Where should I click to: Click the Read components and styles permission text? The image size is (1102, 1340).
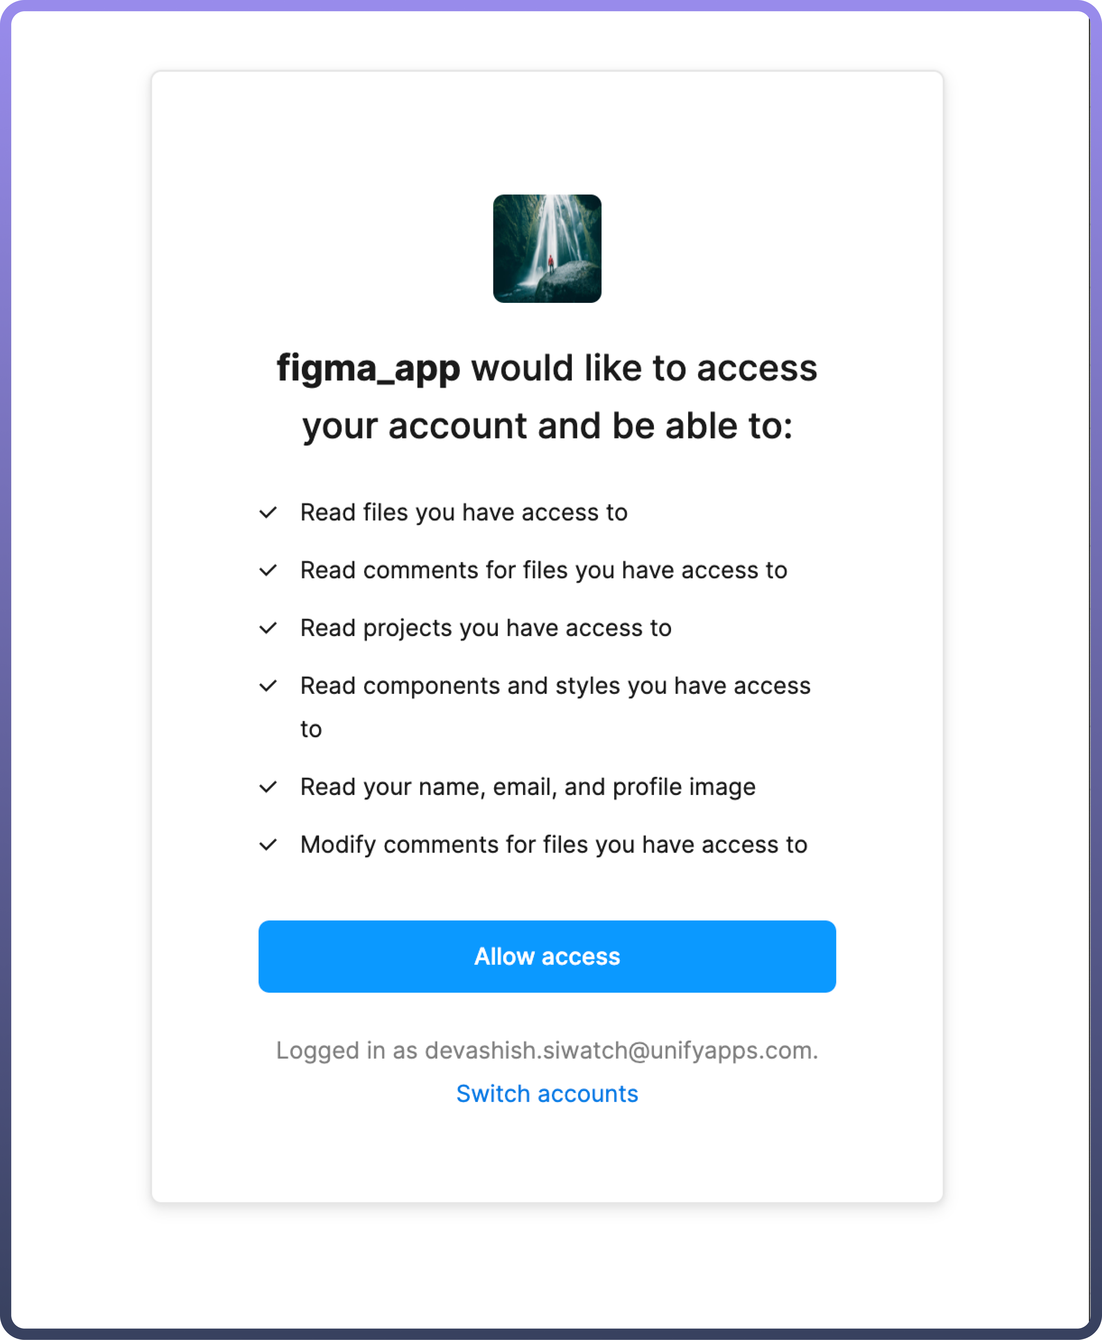coord(555,686)
